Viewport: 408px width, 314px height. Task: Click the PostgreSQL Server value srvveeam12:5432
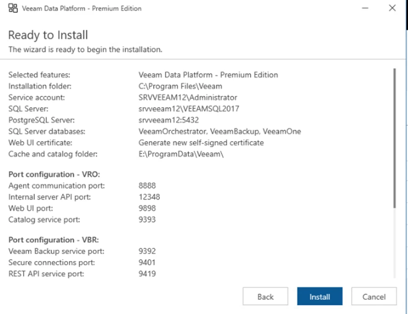click(x=169, y=120)
